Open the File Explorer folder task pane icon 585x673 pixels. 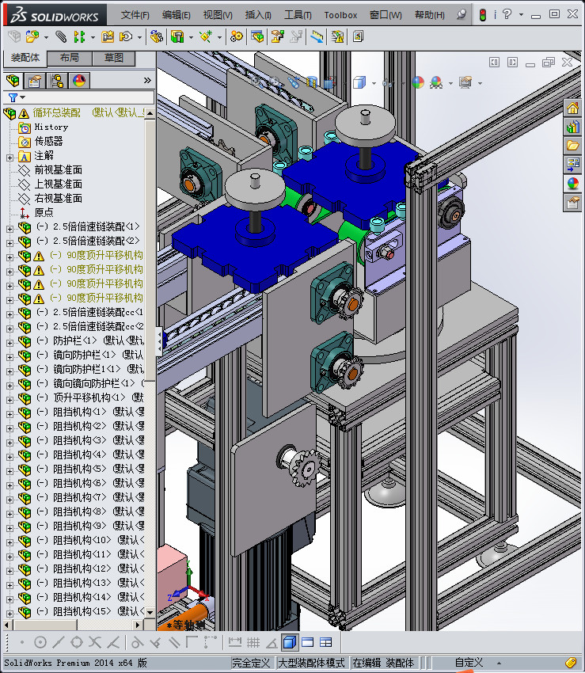coord(573,146)
